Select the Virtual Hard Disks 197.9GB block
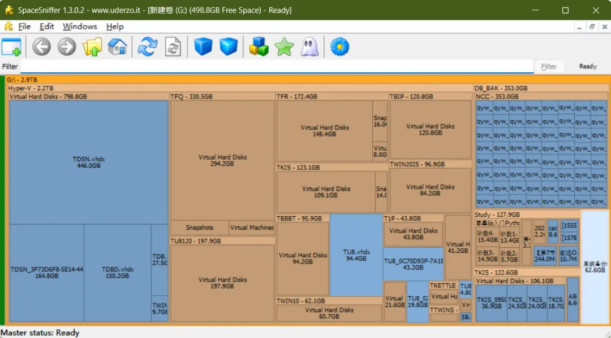 pos(222,283)
